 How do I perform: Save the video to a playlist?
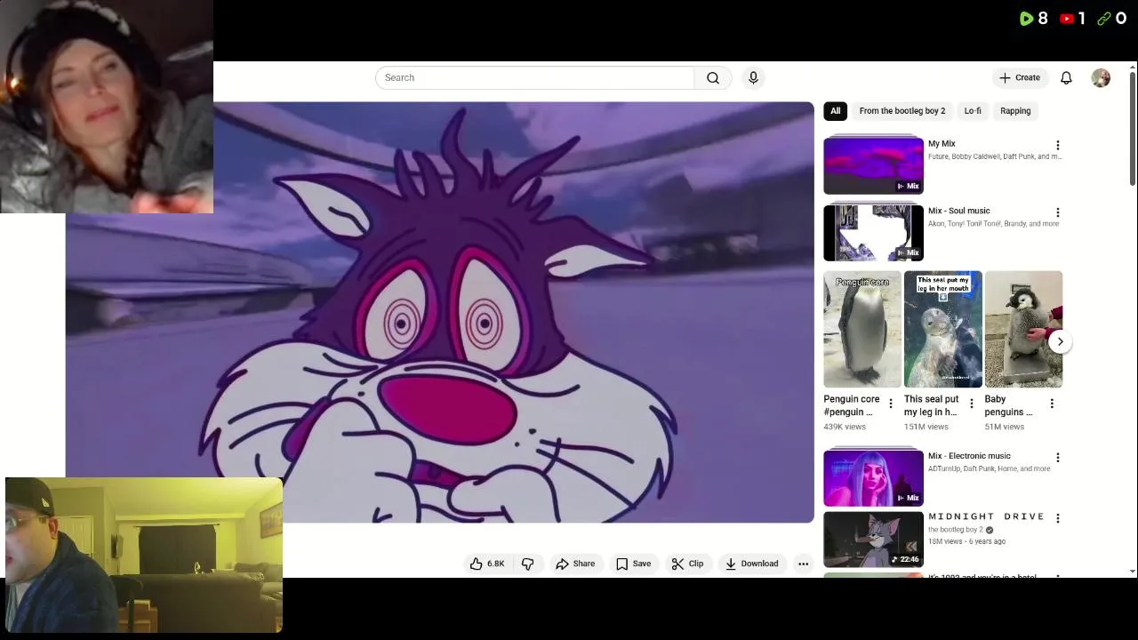[x=634, y=564]
